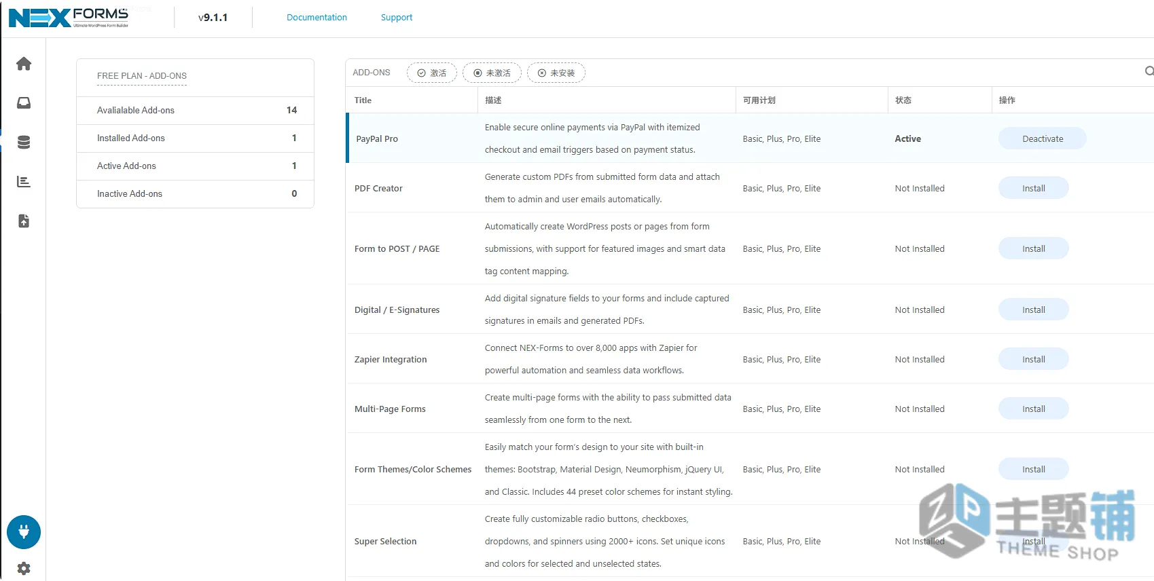Image resolution: width=1154 pixels, height=581 pixels.
Task: Install the Digital / E-Signatures add-on
Action: click(1034, 310)
